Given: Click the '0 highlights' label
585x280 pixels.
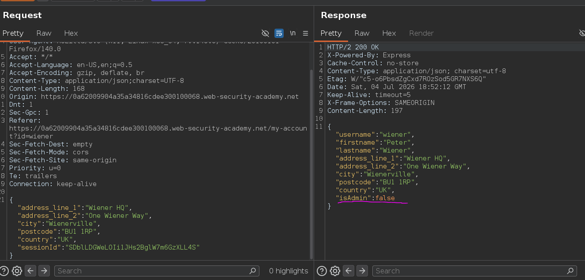Looking at the screenshot, I should [289, 271].
